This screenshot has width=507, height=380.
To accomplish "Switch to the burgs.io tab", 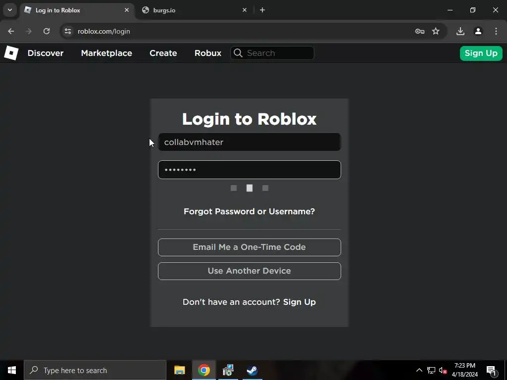I will [x=194, y=10].
